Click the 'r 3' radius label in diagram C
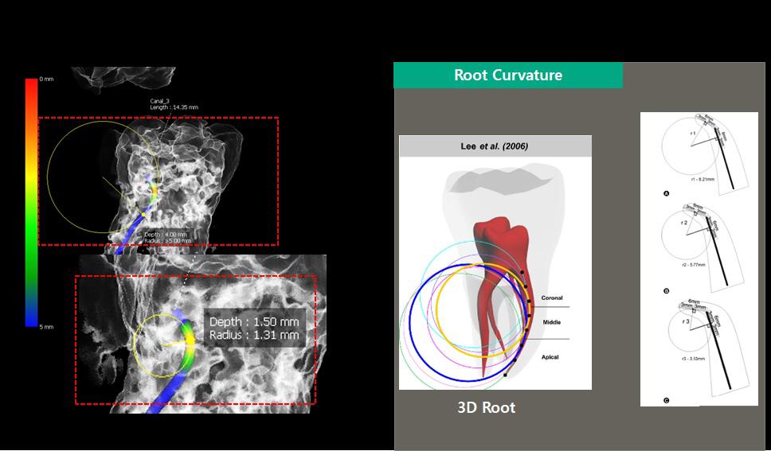The width and height of the screenshot is (771, 451). pyautogui.click(x=686, y=321)
